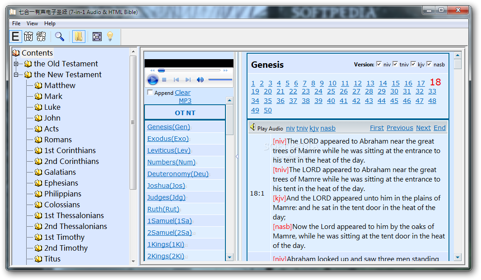Screen dimensions: 481x280
Task: Open Judges(Jdg) book link
Action: 166,197
